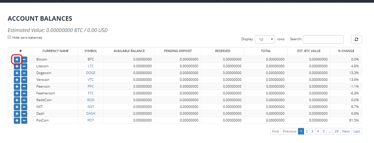This screenshot has height=143, width=374.
Task: Select the plus icon for Vertcoin
Action: [x=17, y=80]
